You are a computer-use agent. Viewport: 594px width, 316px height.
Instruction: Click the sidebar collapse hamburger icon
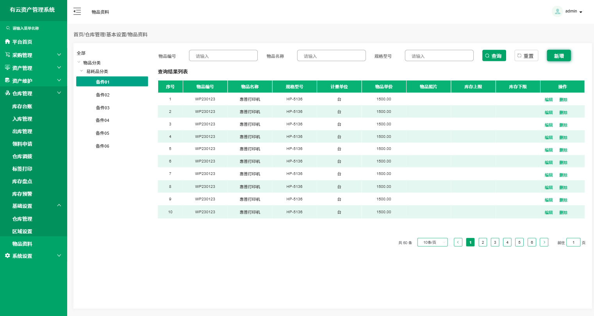(77, 11)
